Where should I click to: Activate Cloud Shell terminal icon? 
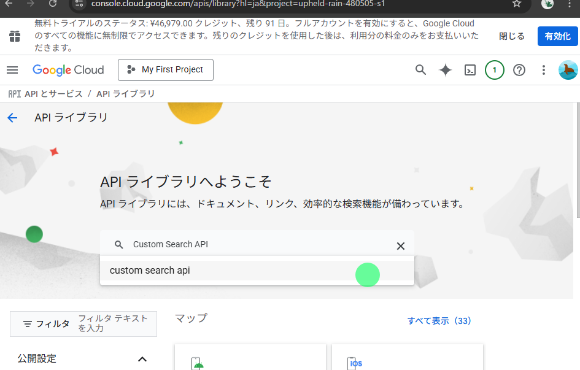click(x=470, y=70)
